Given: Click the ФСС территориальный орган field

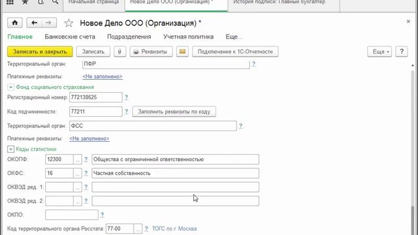Looking at the screenshot, I should point(153,126).
